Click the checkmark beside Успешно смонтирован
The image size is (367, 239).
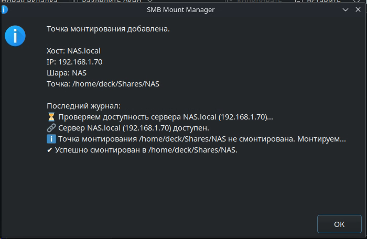(x=50, y=150)
